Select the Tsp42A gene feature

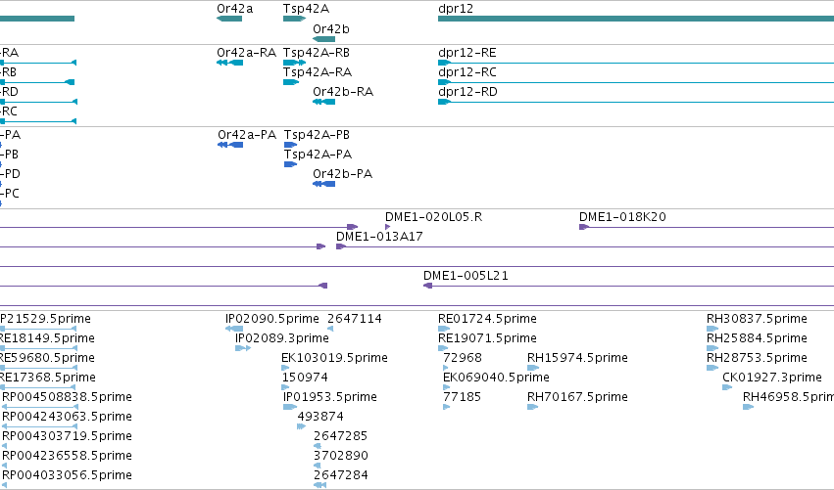coord(294,19)
